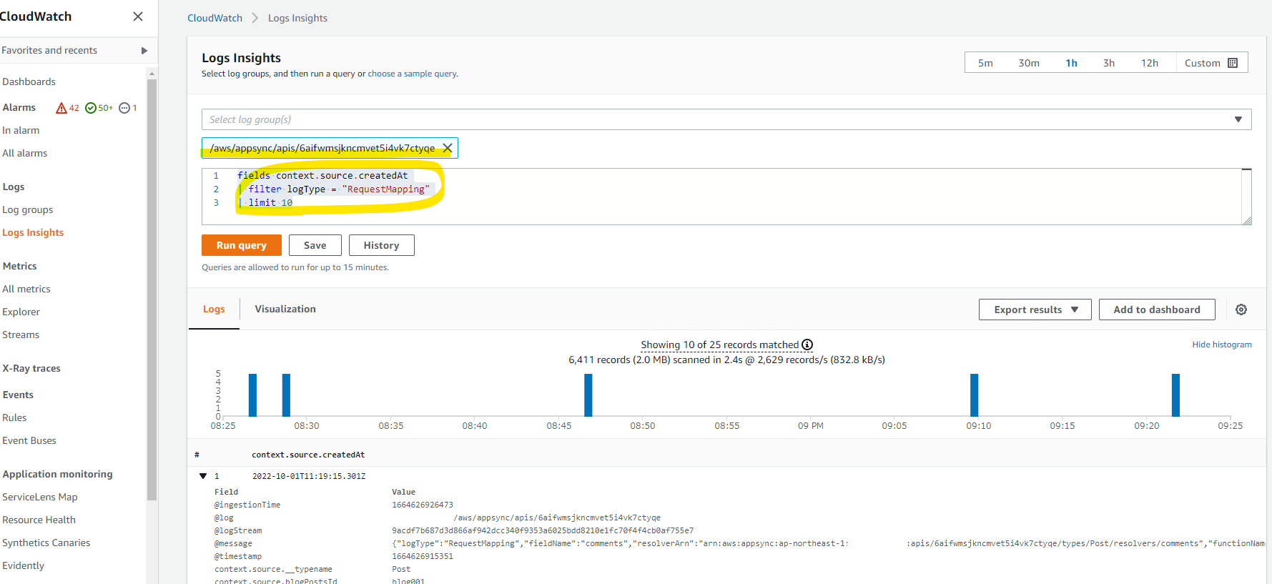Add query results to dashboard
Viewport: 1272px width, 584px height.
(1157, 310)
